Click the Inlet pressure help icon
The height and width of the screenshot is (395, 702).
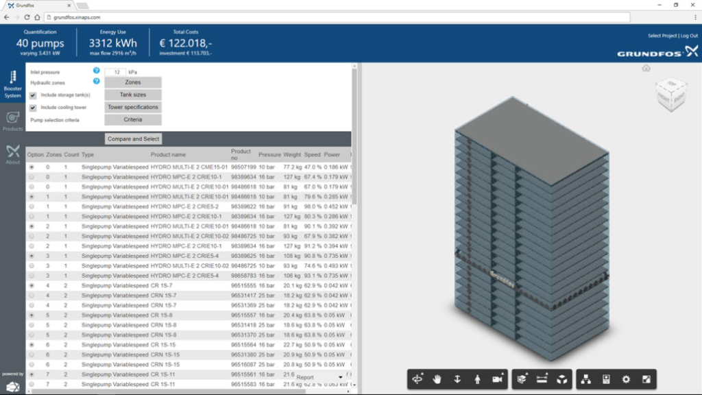[x=96, y=71]
